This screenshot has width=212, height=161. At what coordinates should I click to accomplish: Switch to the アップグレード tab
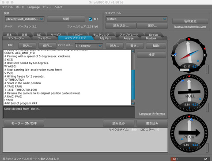[x=129, y=34]
